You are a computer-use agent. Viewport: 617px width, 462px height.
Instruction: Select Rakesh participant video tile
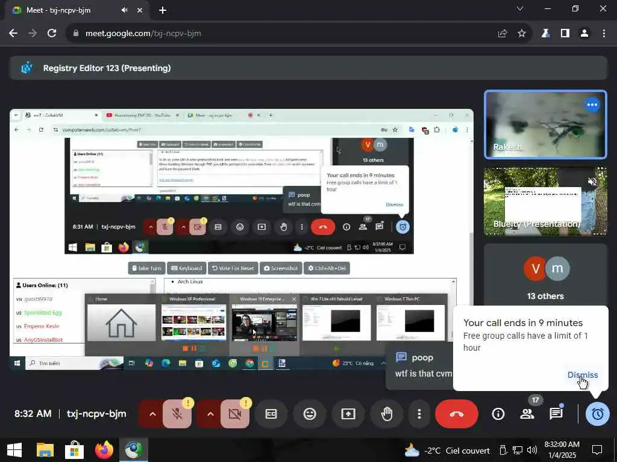click(545, 125)
